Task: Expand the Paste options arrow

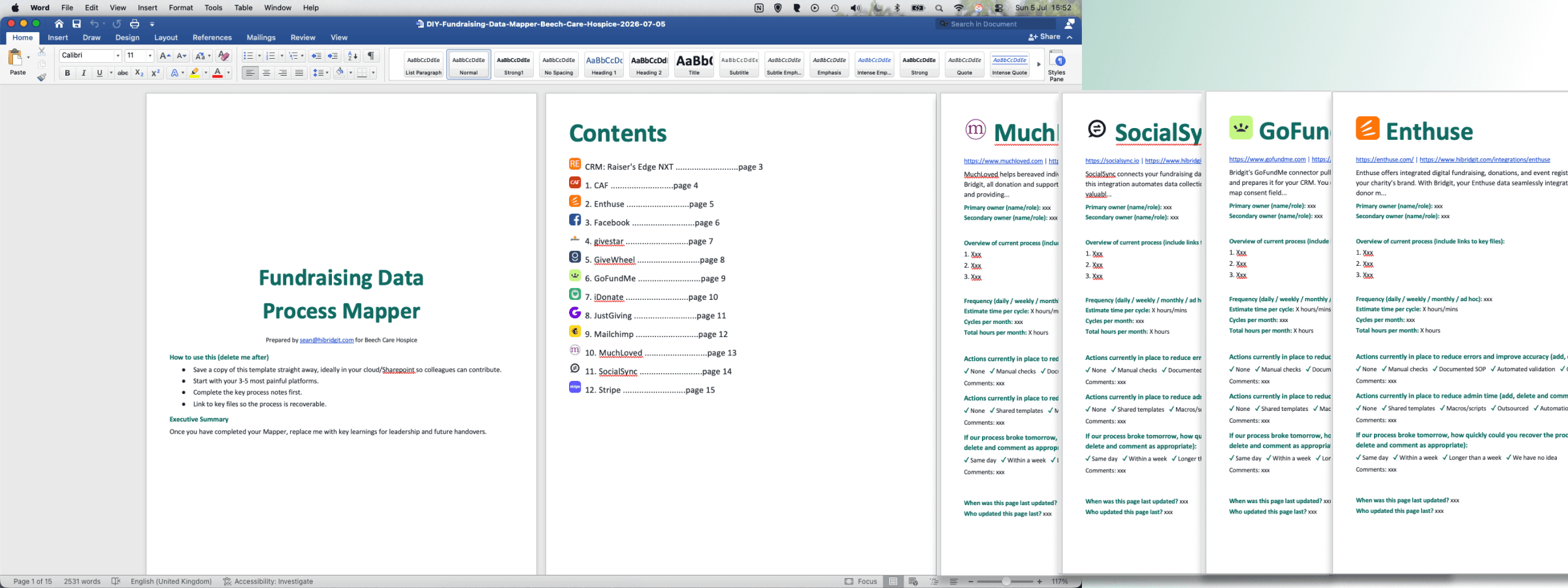Action: 28,57
